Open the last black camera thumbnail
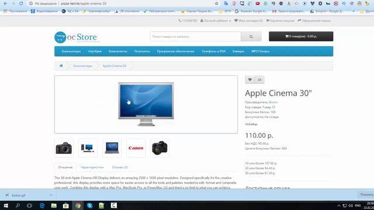The height and width of the screenshot is (210, 374). (160, 148)
